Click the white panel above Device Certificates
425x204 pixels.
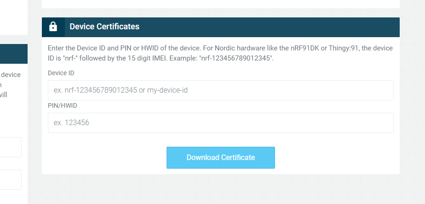tap(220, 4)
